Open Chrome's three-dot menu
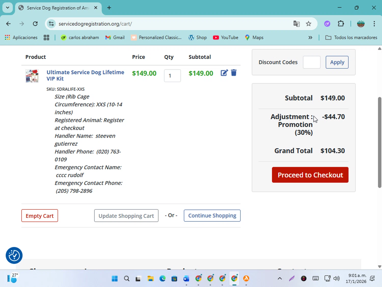The width and height of the screenshot is (382, 287). coord(374,24)
